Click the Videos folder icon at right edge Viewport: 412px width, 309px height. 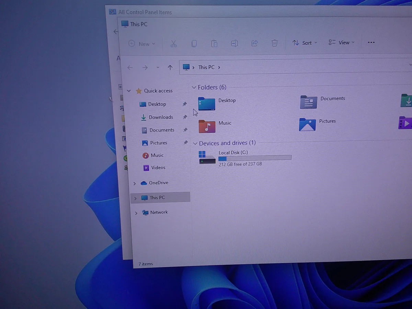405,123
